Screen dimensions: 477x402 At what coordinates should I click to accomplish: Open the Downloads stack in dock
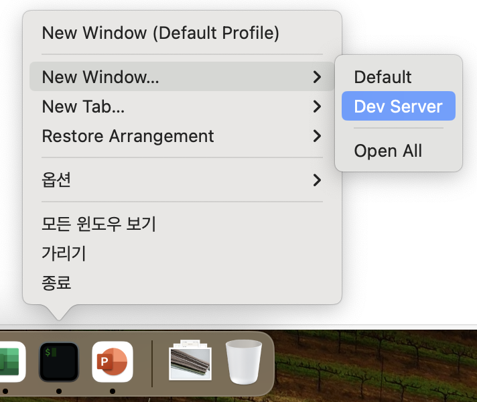(190, 360)
